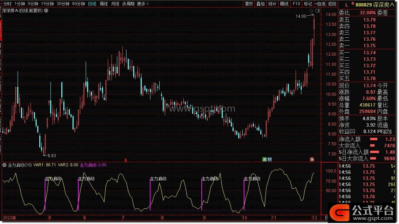399x224 pixels.
Task: Toggle the panel layout icon above chart
Action: tap(318, 11)
